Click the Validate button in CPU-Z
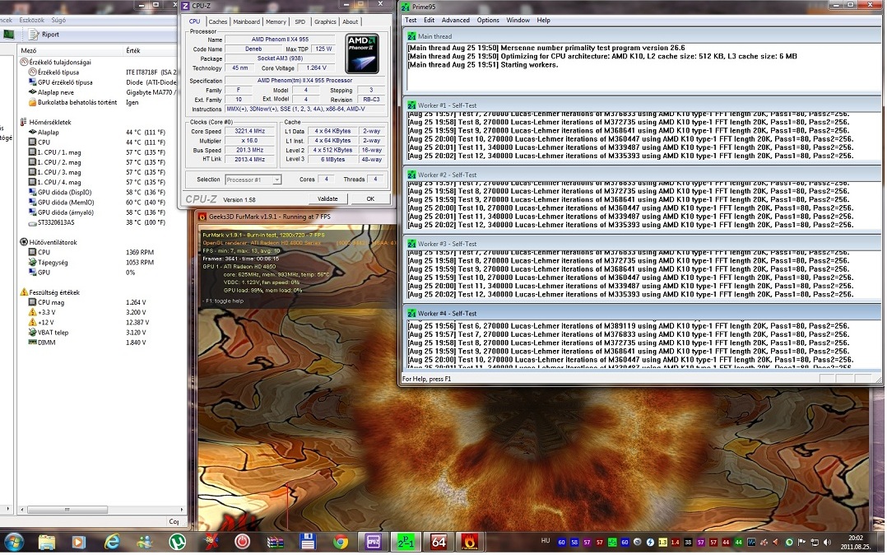Image resolution: width=887 pixels, height=555 pixels. (x=327, y=198)
